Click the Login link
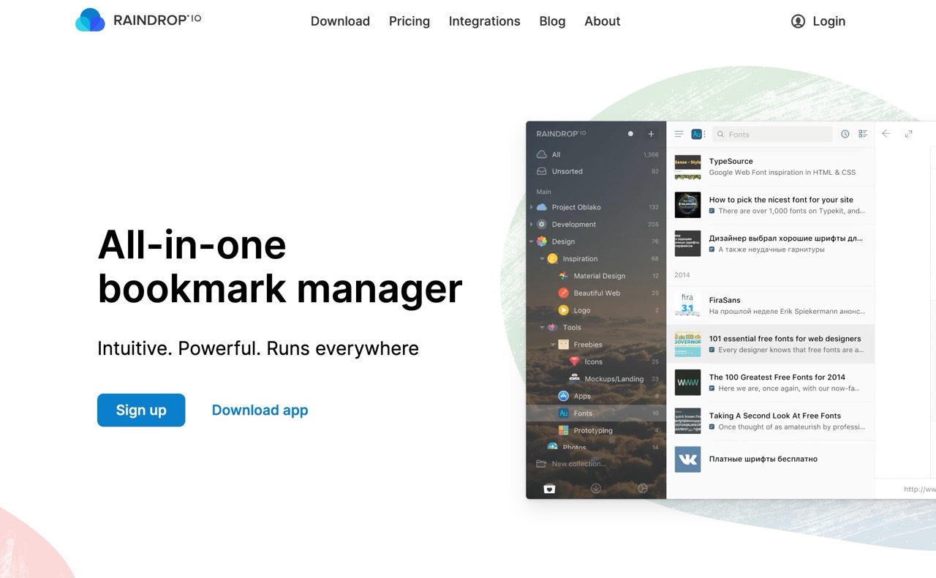936x578 pixels. point(829,21)
